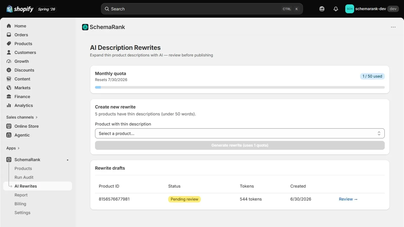Viewport: 404px width, 227px height.
Task: Open the notifications bell
Action: coord(336,9)
